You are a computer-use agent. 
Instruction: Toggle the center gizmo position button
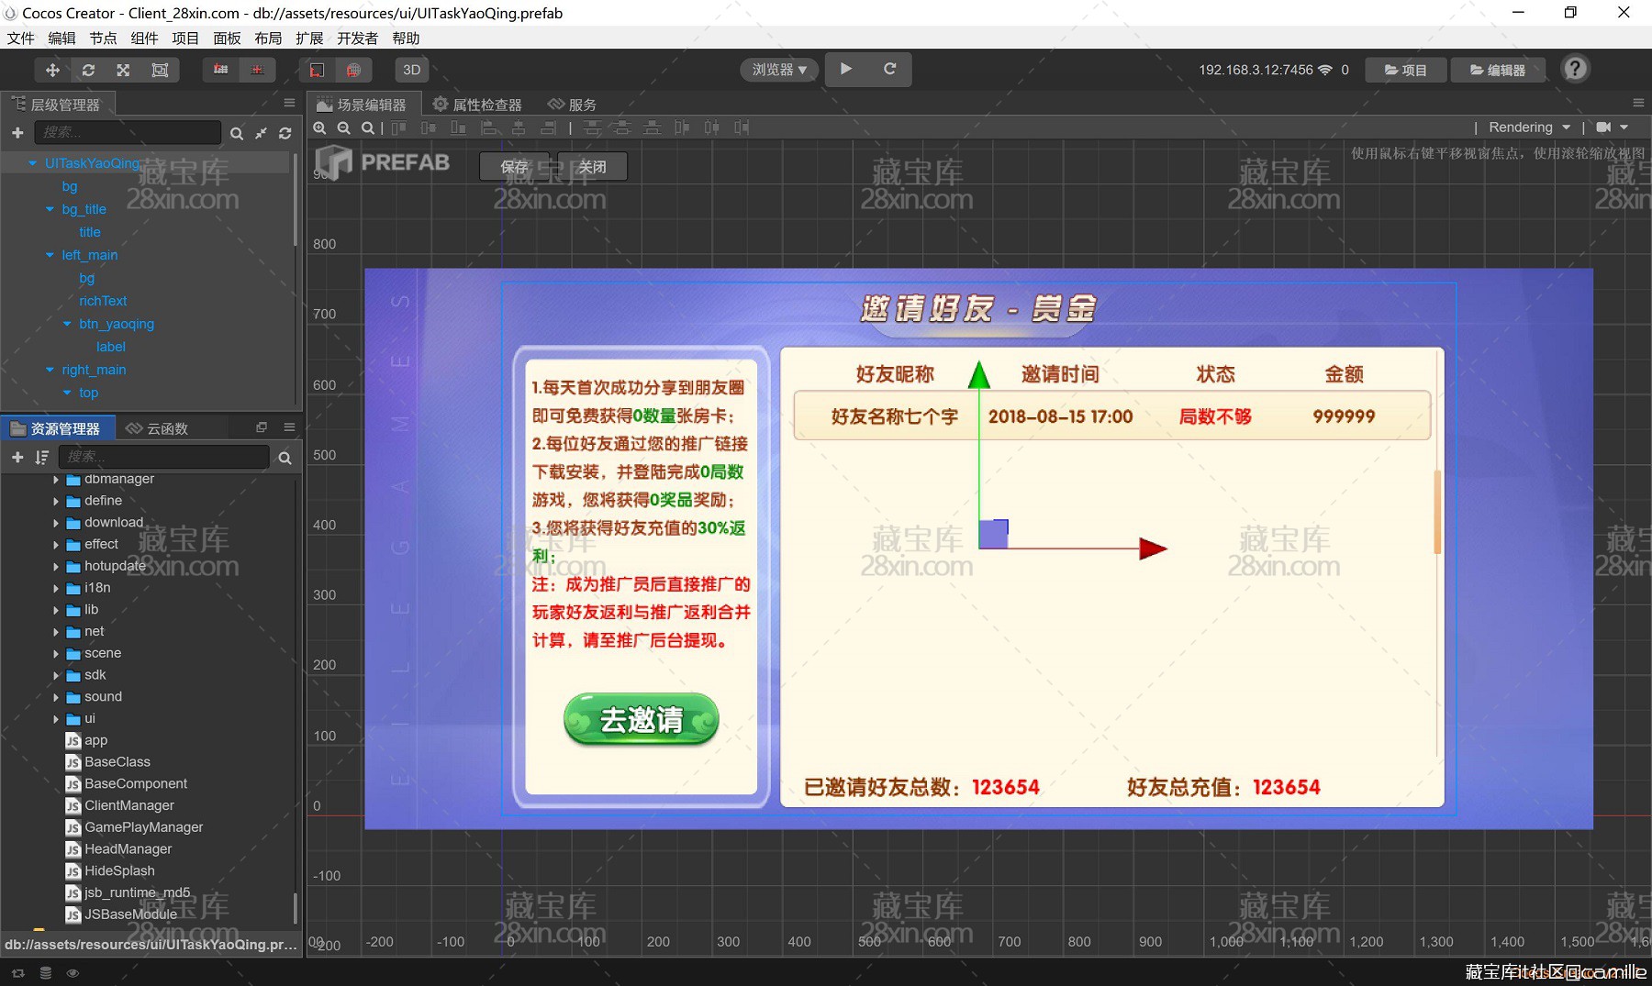[x=257, y=70]
